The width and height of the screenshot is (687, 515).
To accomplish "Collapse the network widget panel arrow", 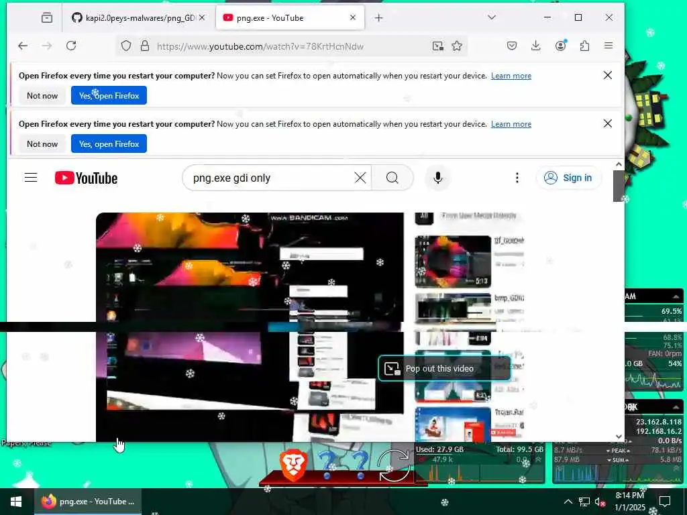I will (676, 407).
